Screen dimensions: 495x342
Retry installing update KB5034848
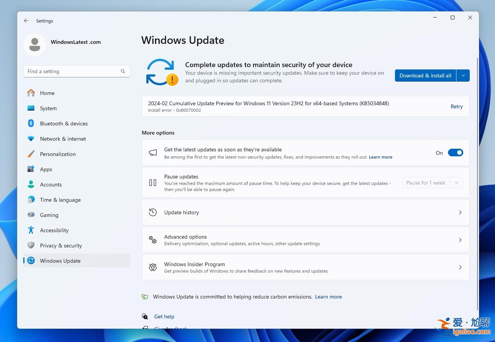coord(456,106)
